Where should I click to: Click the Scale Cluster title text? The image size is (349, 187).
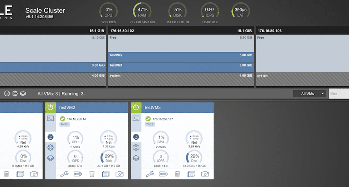click(45, 10)
